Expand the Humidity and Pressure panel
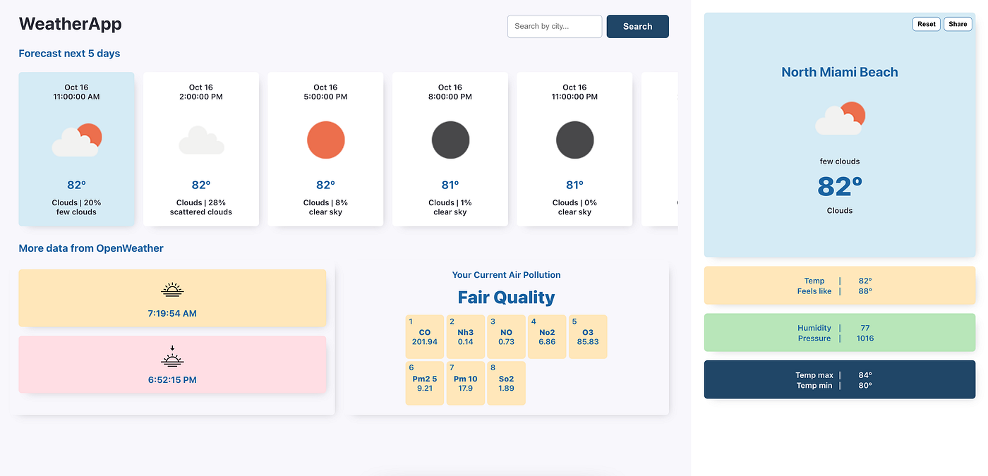 point(839,332)
